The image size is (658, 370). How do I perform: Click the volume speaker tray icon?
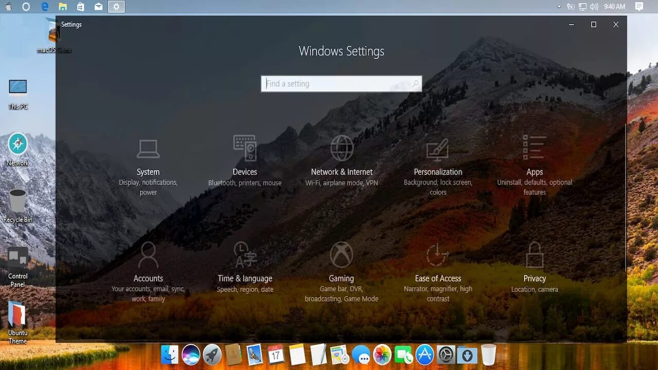(594, 7)
